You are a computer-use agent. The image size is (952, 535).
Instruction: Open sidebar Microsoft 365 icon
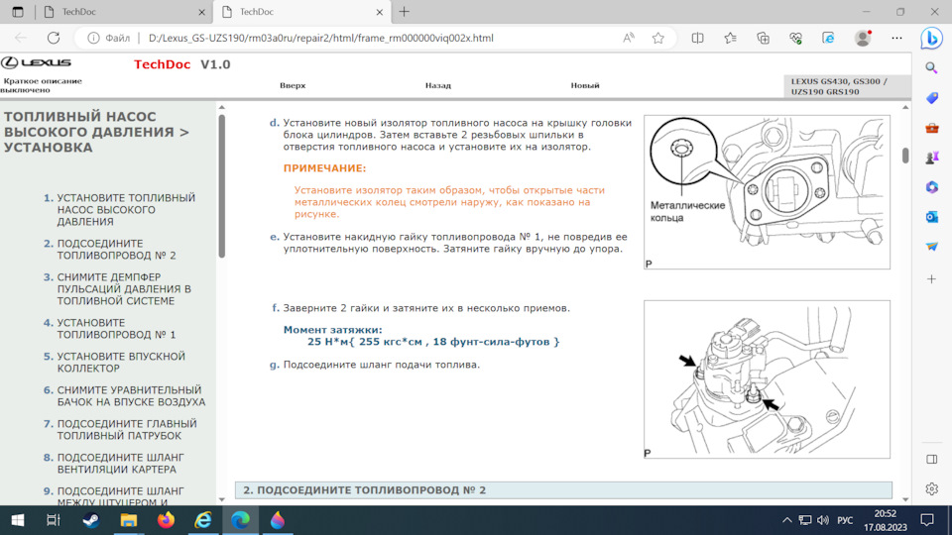[932, 187]
